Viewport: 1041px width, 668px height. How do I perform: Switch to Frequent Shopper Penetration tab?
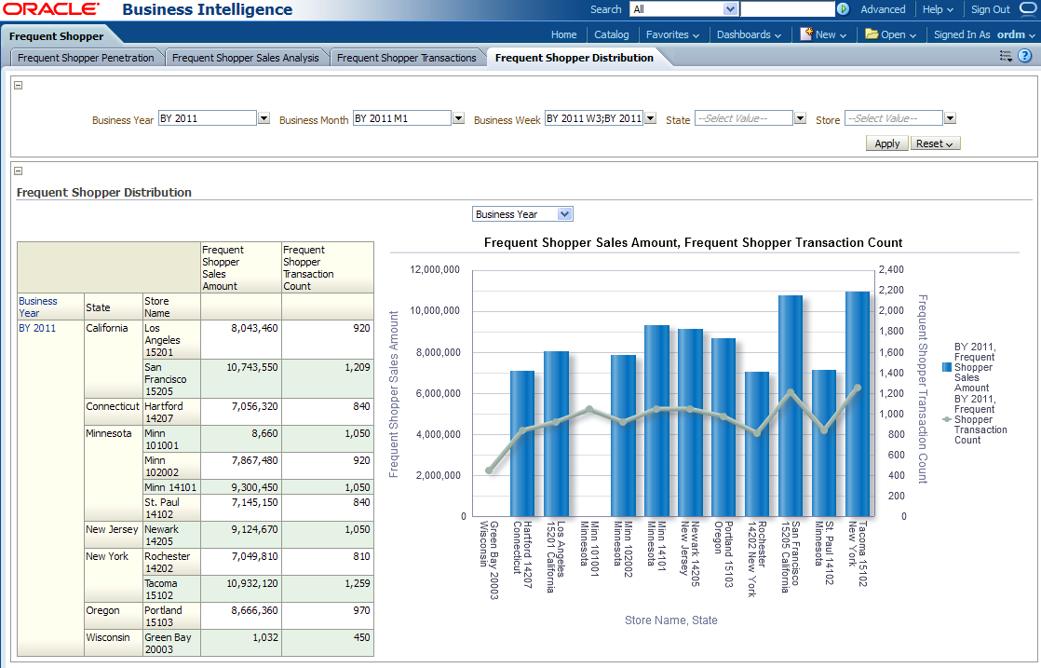point(86,58)
